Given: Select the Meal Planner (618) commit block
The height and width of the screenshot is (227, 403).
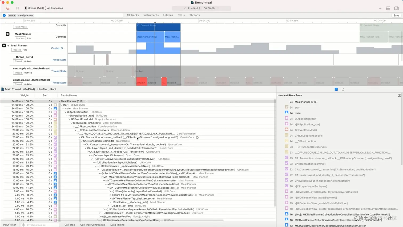Looking at the screenshot, I should [x=150, y=37].
